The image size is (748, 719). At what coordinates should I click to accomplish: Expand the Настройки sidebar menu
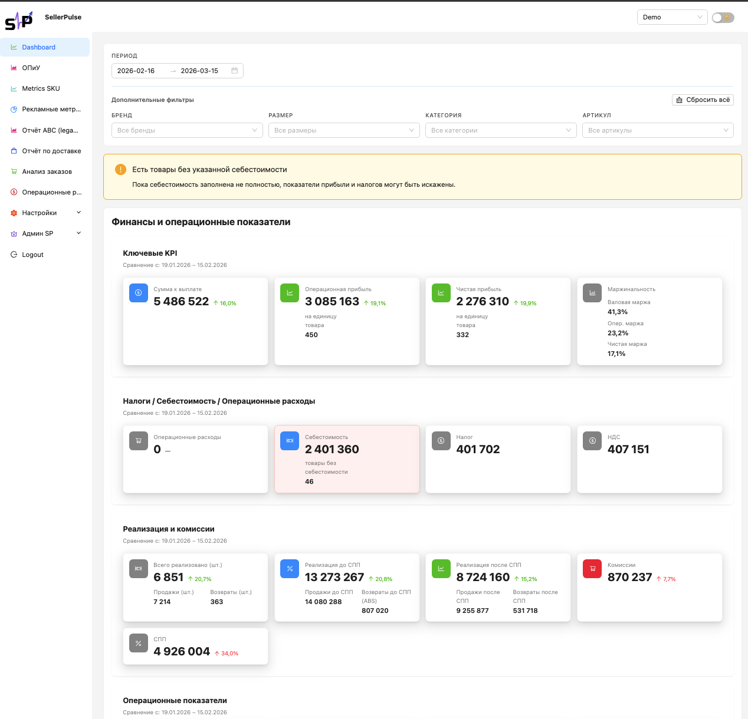45,213
